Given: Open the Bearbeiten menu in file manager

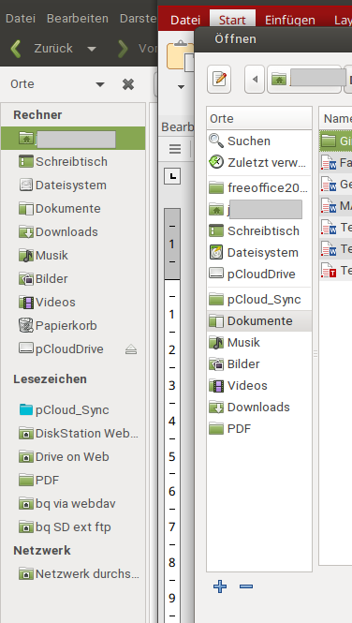Looking at the screenshot, I should tap(78, 19).
